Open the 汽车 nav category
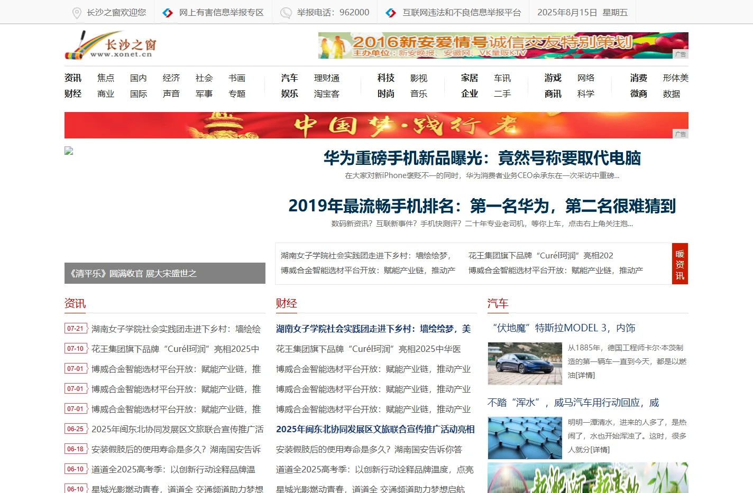Image resolution: width=753 pixels, height=493 pixels. (290, 78)
